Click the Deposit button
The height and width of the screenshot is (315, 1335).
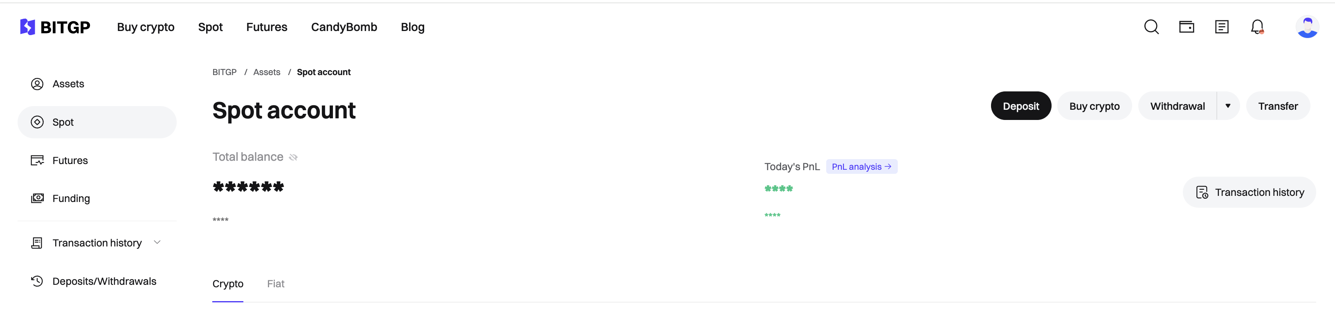[1020, 106]
